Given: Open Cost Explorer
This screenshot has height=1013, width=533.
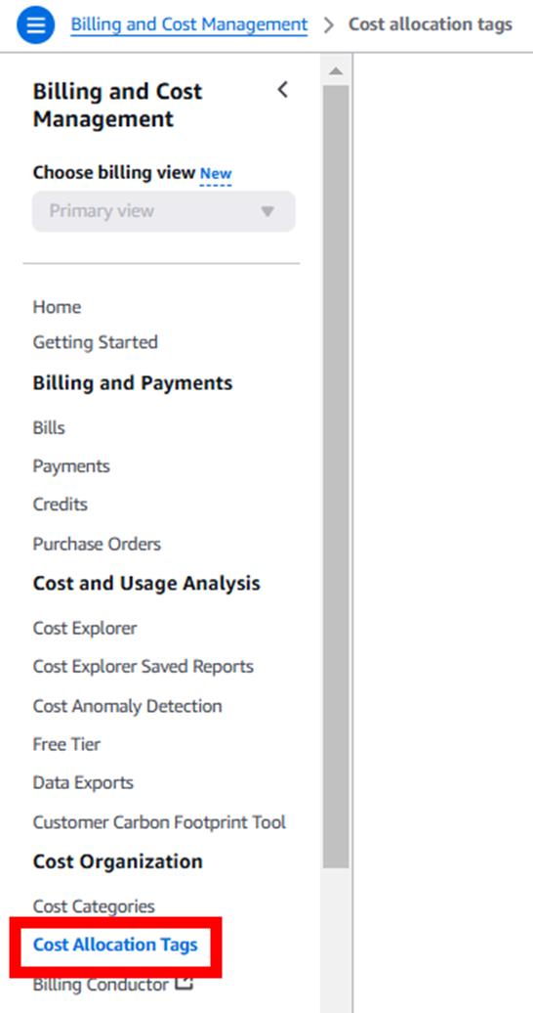Looking at the screenshot, I should tap(85, 628).
